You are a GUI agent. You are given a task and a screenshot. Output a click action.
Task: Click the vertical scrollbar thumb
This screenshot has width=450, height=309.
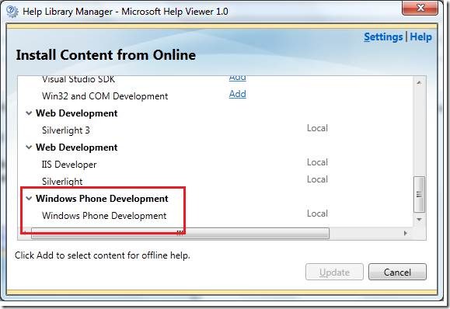point(419,194)
